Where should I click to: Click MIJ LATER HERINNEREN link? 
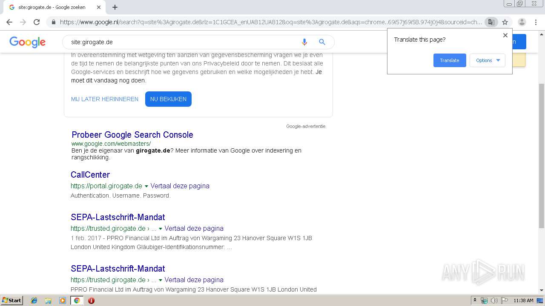(x=105, y=99)
